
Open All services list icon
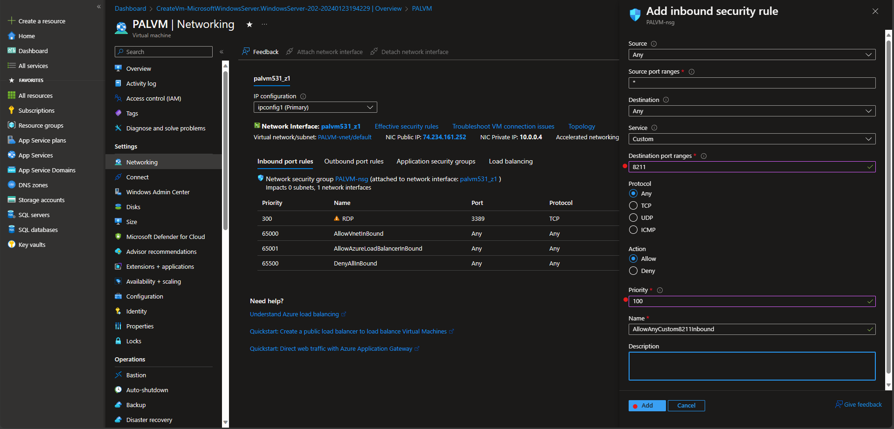(x=12, y=66)
